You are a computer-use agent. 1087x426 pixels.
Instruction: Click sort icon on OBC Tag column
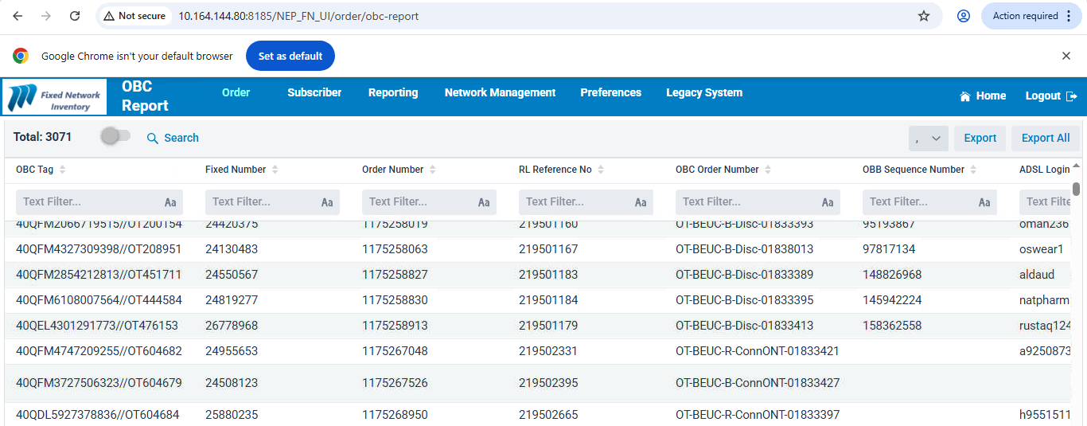click(x=63, y=170)
